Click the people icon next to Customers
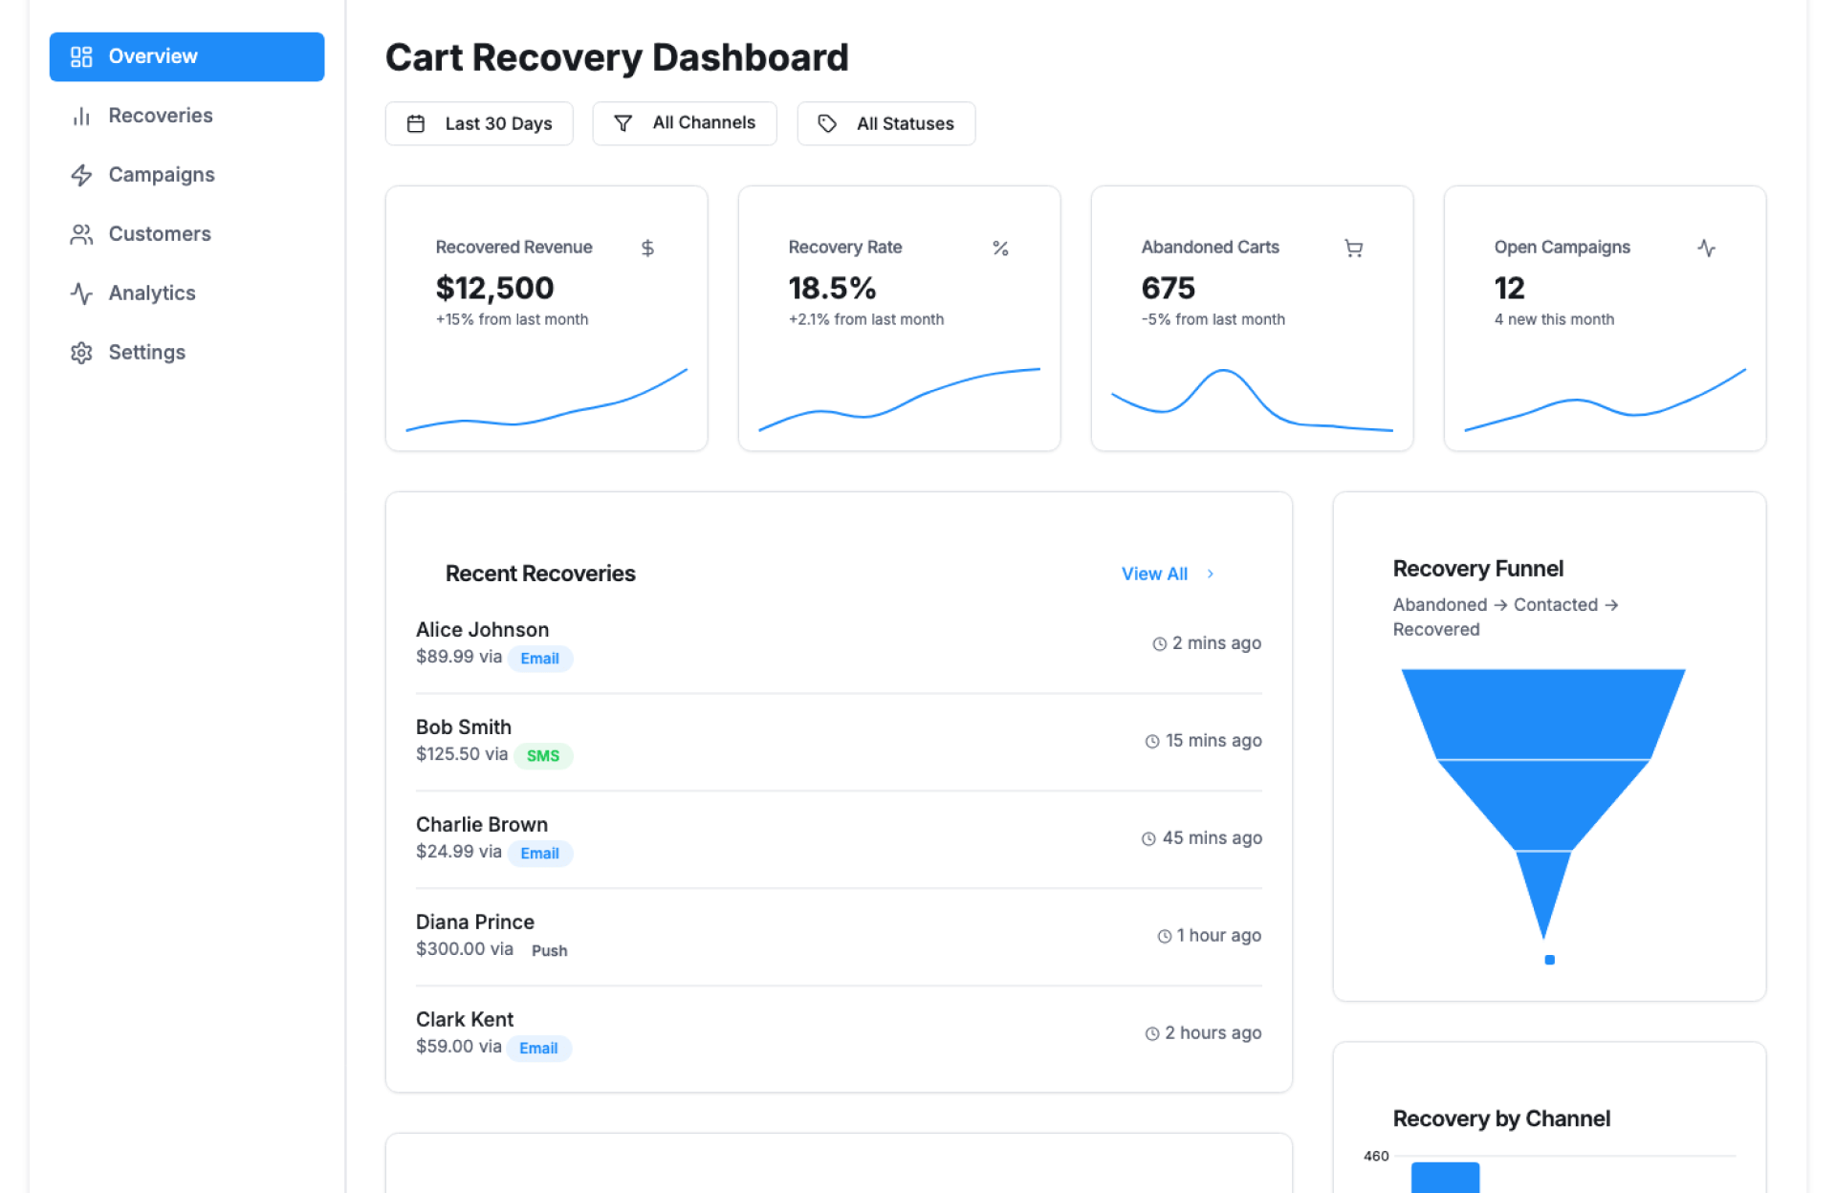Image resolution: width=1836 pixels, height=1193 pixels. point(81,234)
